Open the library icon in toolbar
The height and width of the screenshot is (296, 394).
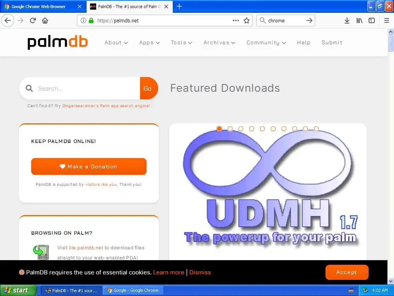tap(359, 20)
